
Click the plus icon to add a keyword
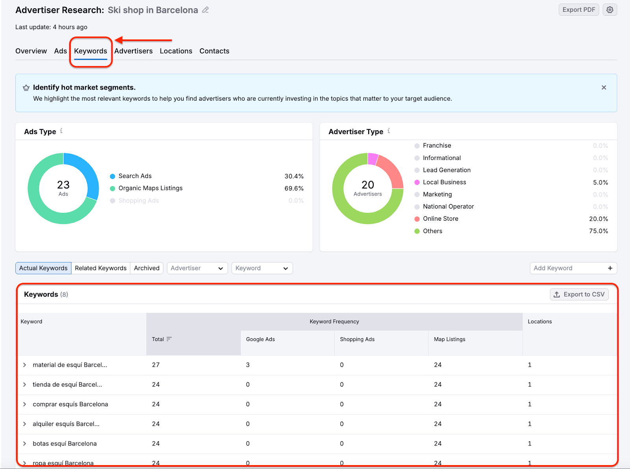coord(610,268)
